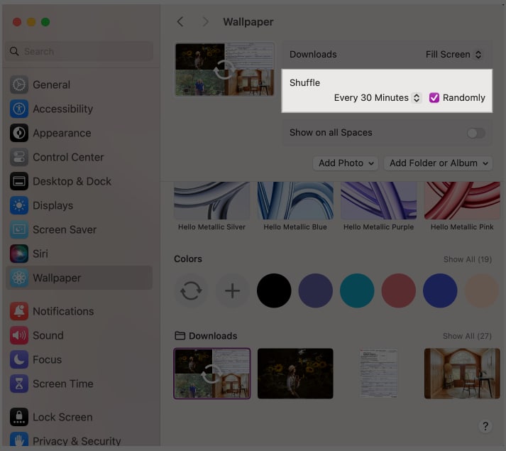The width and height of the screenshot is (506, 451).
Task: Select Hello Metallic Blue wallpaper
Action: (295, 201)
